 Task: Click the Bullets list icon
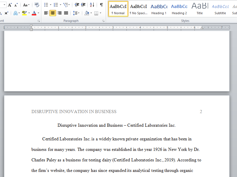pos(46,5)
